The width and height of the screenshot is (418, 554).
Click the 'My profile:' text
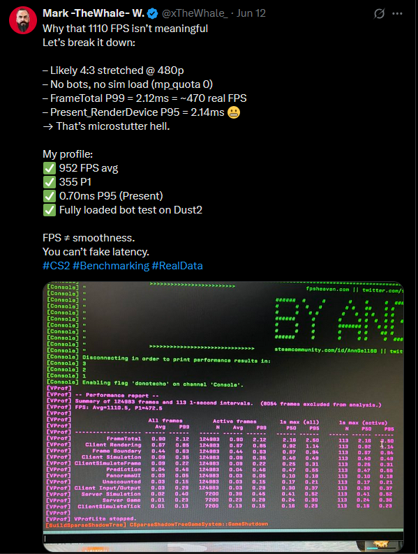coord(68,154)
